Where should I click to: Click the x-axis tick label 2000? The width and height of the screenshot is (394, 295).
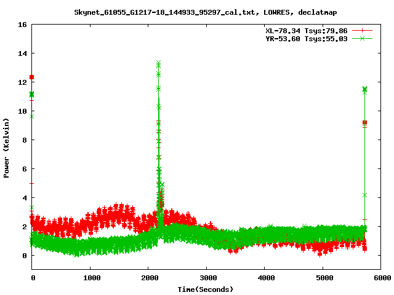[148, 278]
